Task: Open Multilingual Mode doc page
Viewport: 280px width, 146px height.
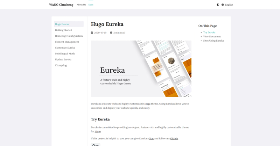Action: click(x=65, y=53)
